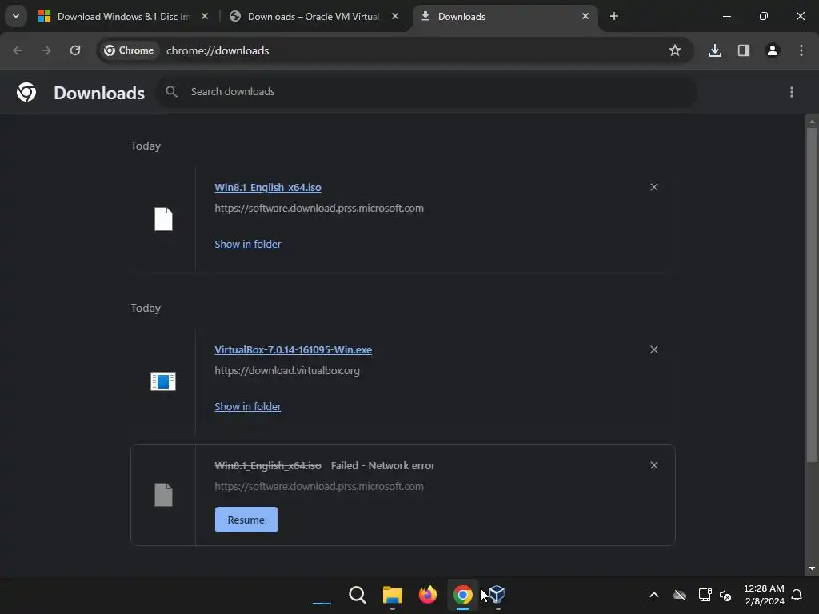Open network status tray icon
This screenshot has width=819, height=614.
click(705, 595)
